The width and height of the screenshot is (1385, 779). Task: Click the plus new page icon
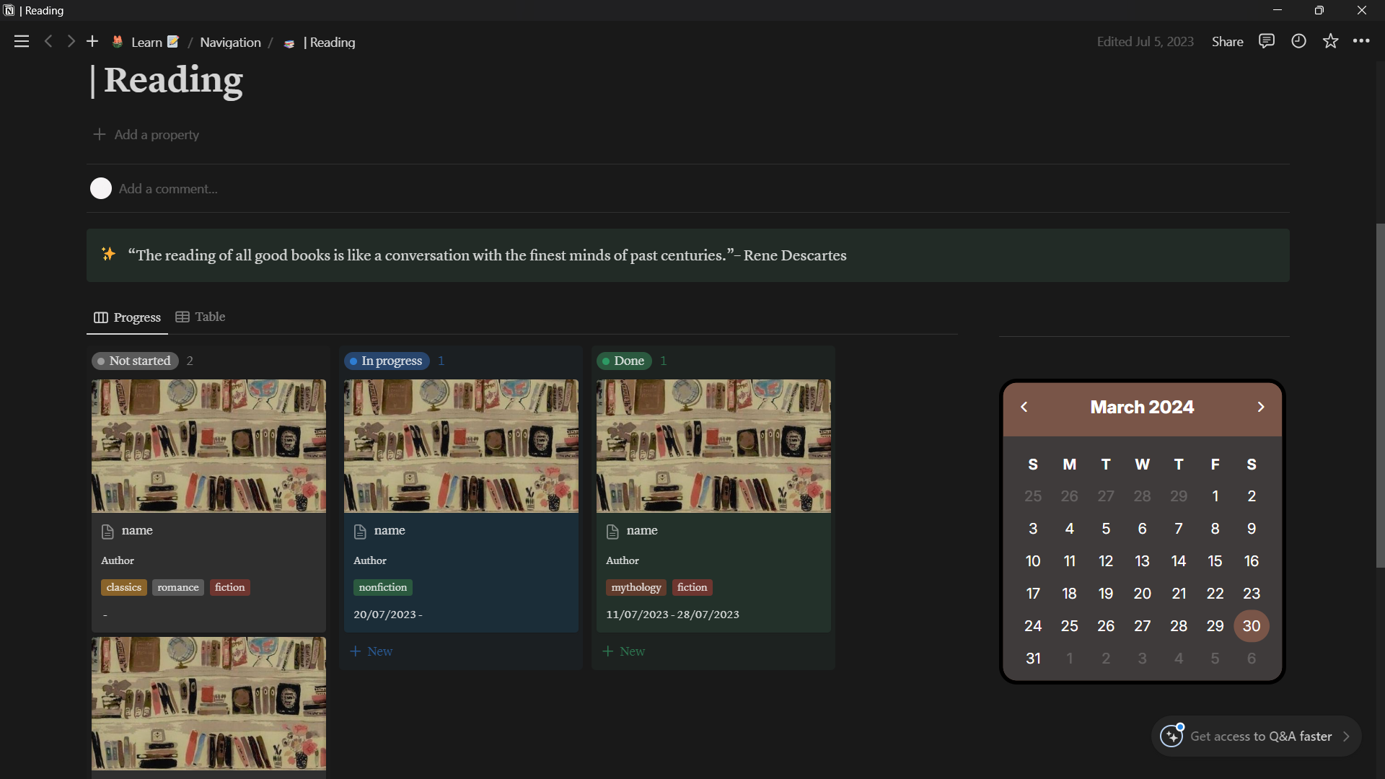(x=92, y=42)
